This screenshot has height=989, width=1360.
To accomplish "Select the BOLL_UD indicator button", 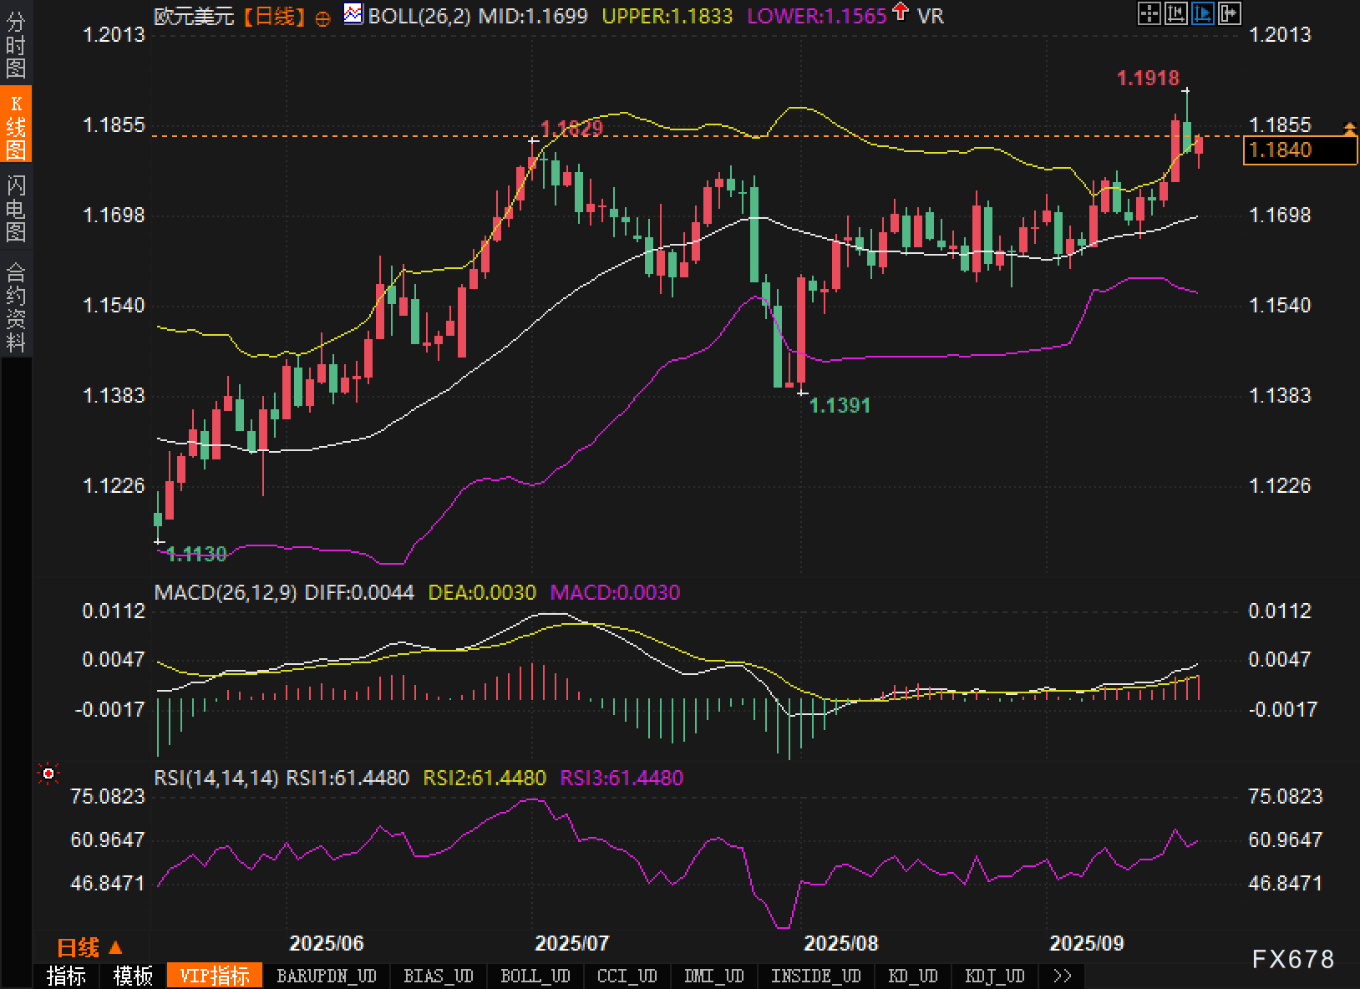I will click(x=535, y=976).
